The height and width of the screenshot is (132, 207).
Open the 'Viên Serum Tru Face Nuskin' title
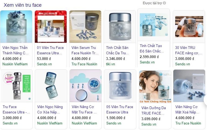point(85,50)
